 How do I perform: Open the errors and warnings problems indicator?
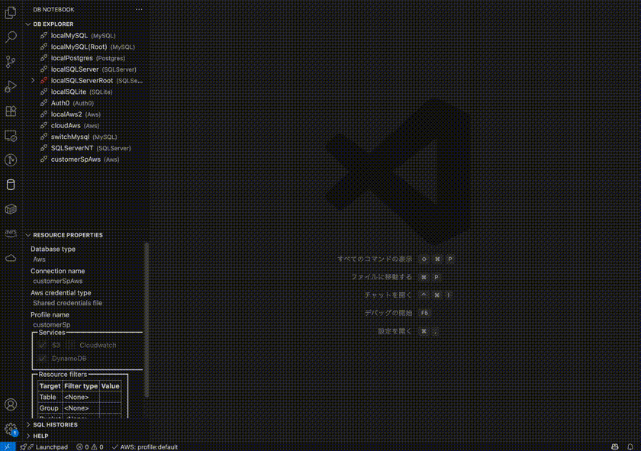[90, 447]
